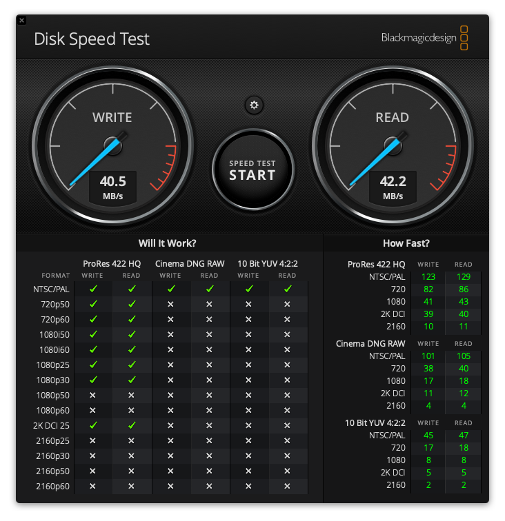Click the READ gauge label

pyautogui.click(x=393, y=118)
